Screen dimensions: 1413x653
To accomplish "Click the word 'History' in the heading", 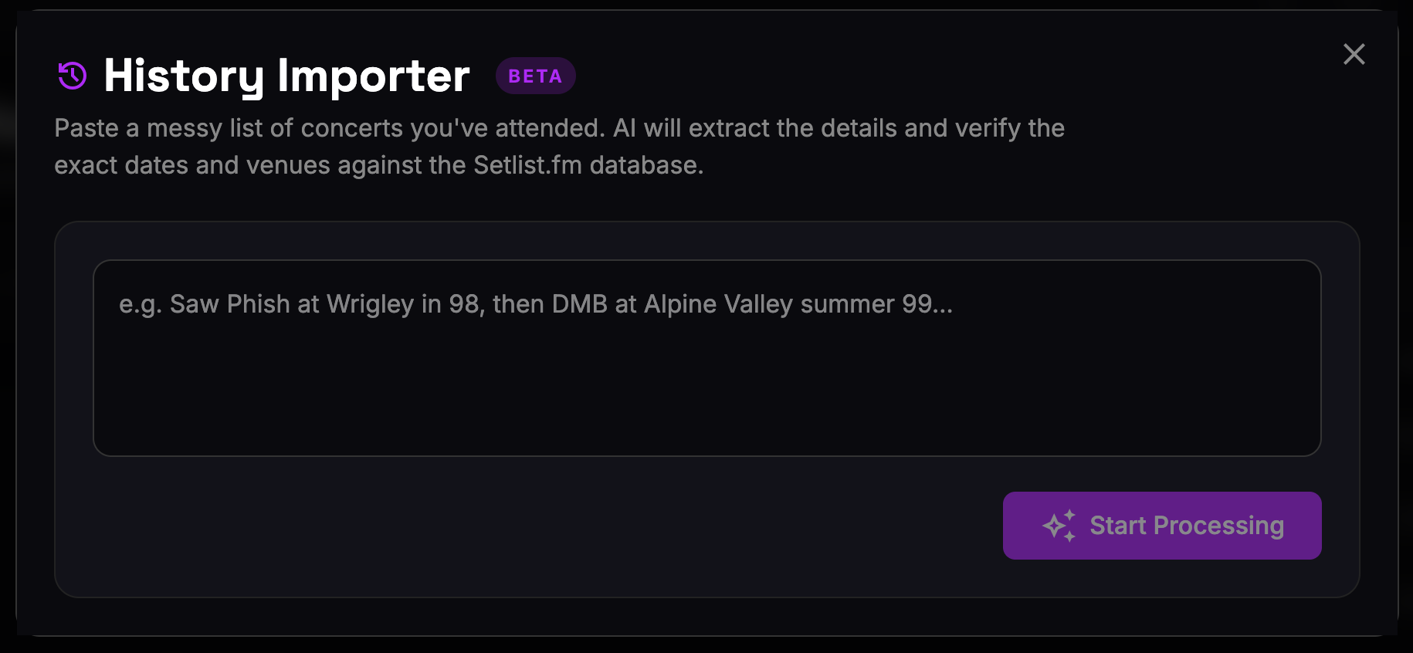I will (x=184, y=76).
